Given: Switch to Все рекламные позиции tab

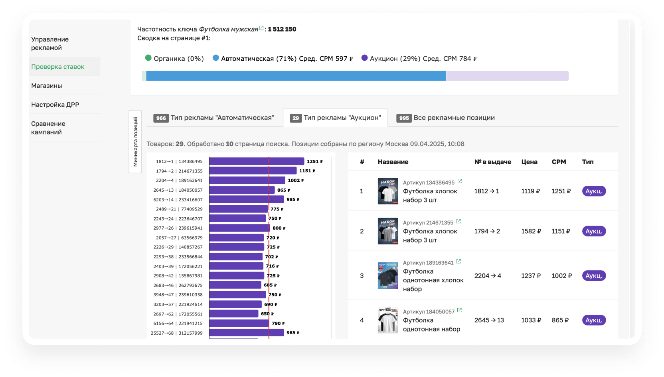Looking at the screenshot, I should 446,118.
